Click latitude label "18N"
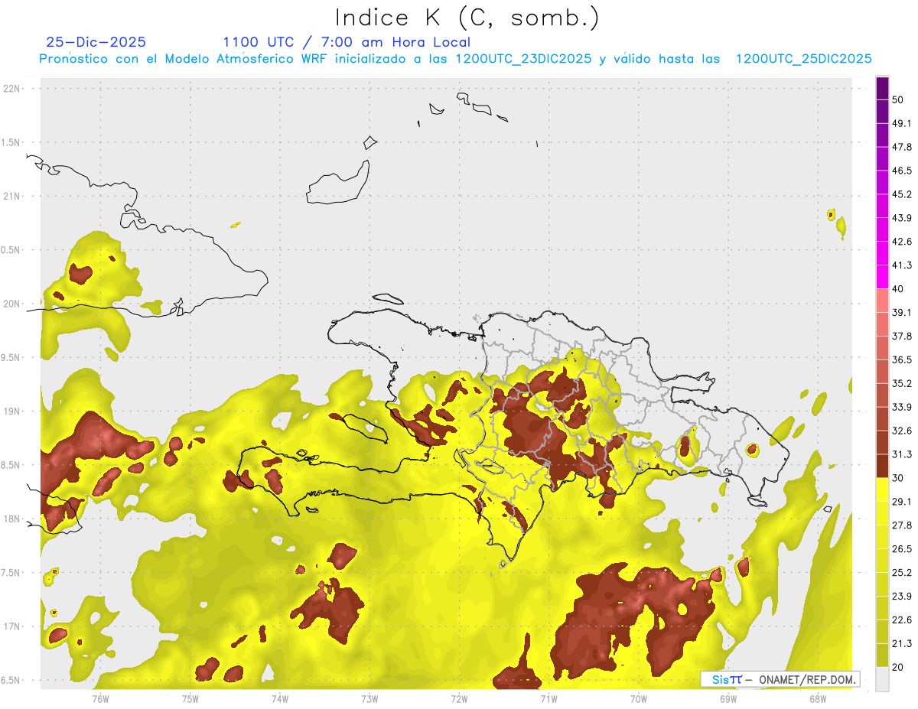The image size is (918, 709). pos(13,519)
